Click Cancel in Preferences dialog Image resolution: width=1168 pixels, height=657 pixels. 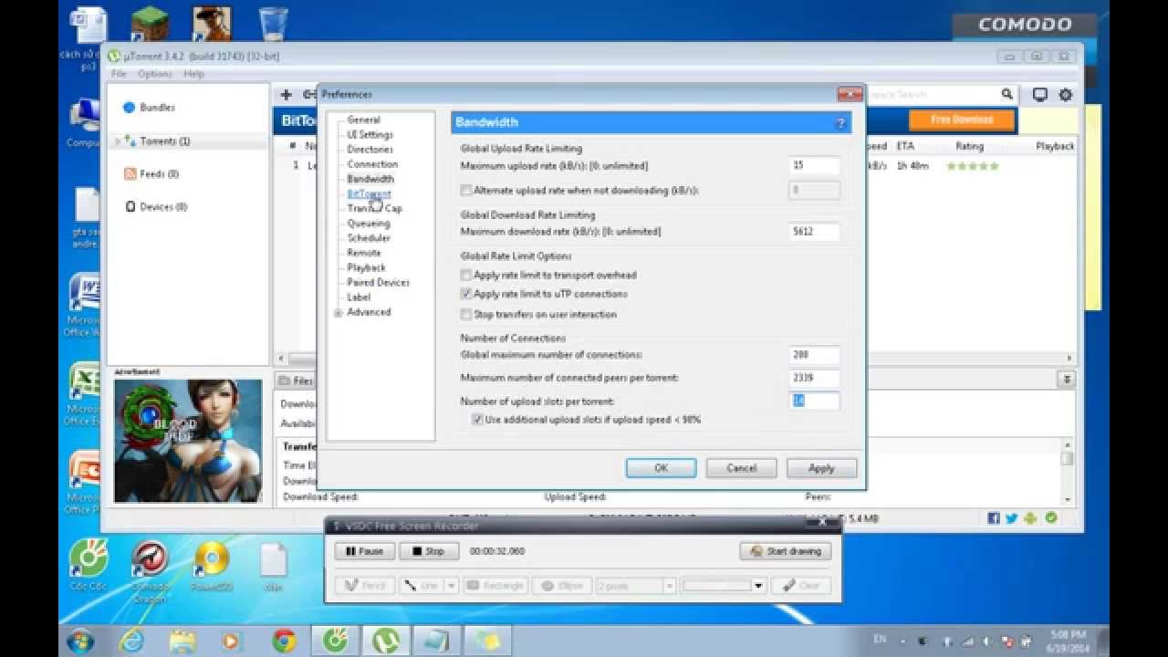pyautogui.click(x=742, y=468)
